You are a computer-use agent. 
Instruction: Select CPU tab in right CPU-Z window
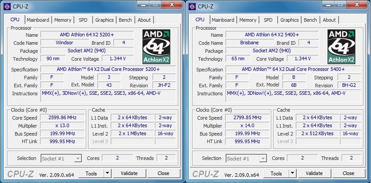(200, 19)
